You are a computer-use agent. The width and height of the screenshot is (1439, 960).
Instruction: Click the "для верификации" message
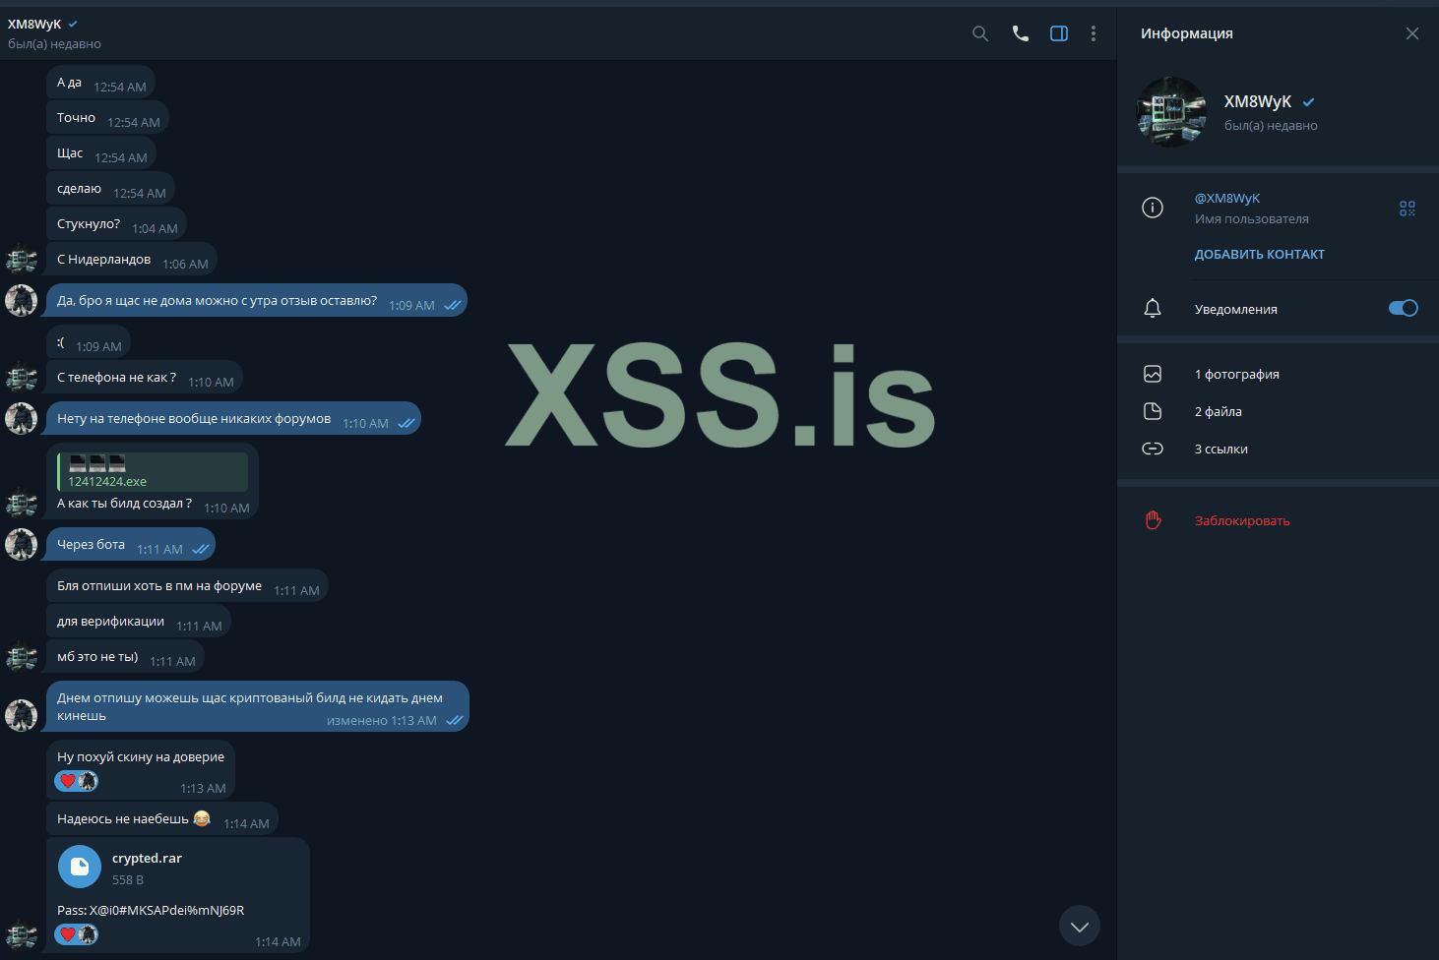[x=139, y=622]
